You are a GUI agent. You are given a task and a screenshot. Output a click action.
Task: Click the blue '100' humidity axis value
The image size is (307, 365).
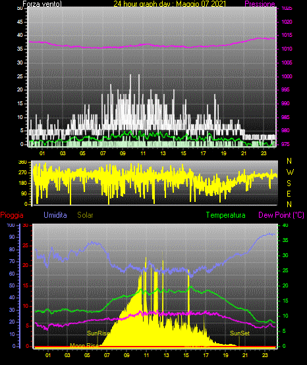pyautogui.click(x=11, y=226)
